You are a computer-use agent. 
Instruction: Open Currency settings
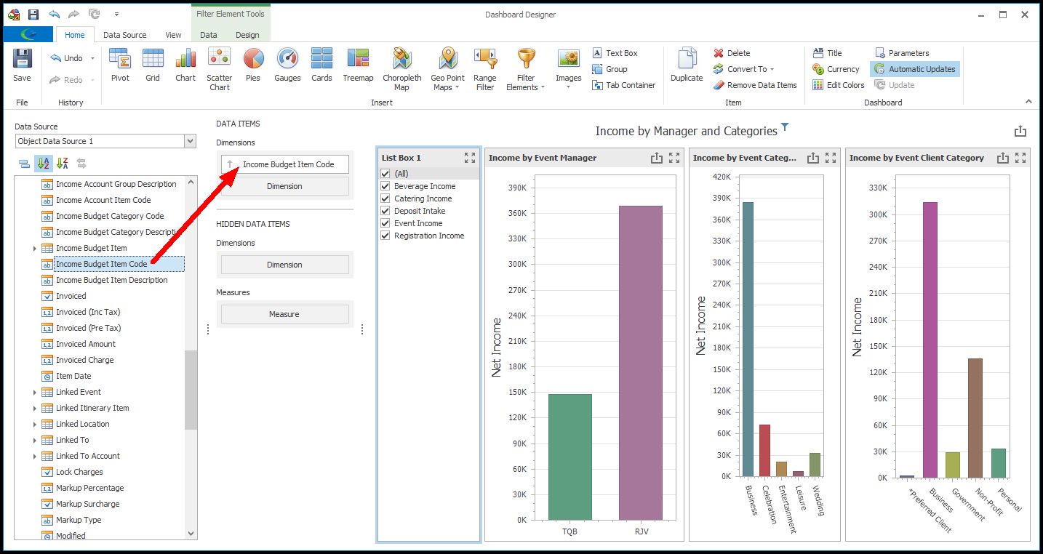pos(836,69)
